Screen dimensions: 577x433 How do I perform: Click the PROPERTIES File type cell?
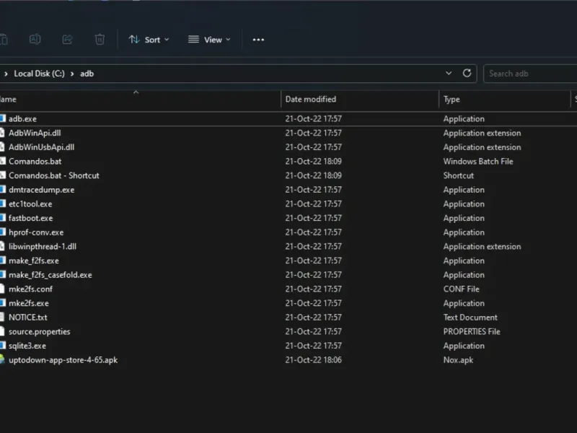click(472, 332)
